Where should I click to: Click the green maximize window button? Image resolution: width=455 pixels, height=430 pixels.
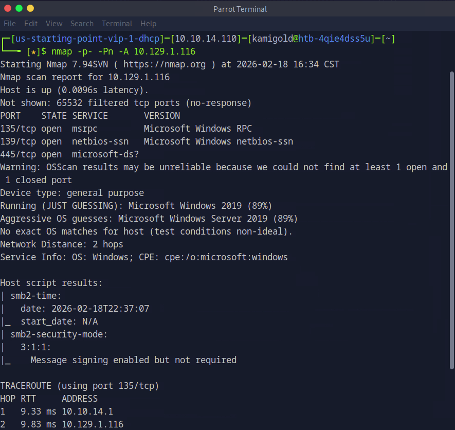tap(19, 8)
